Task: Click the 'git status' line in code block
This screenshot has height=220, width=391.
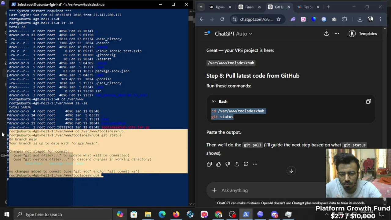Action: (222, 117)
